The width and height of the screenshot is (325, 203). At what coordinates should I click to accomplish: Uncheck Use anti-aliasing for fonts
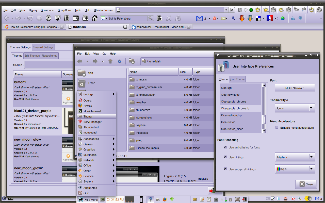[225, 147]
